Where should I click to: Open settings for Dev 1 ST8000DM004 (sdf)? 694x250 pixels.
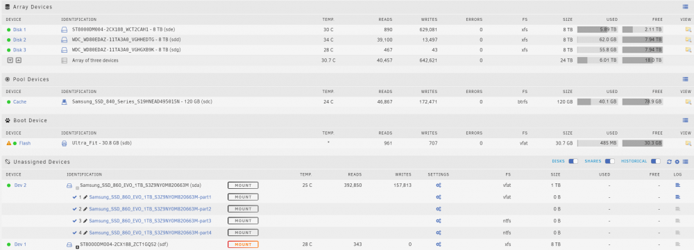point(438,244)
